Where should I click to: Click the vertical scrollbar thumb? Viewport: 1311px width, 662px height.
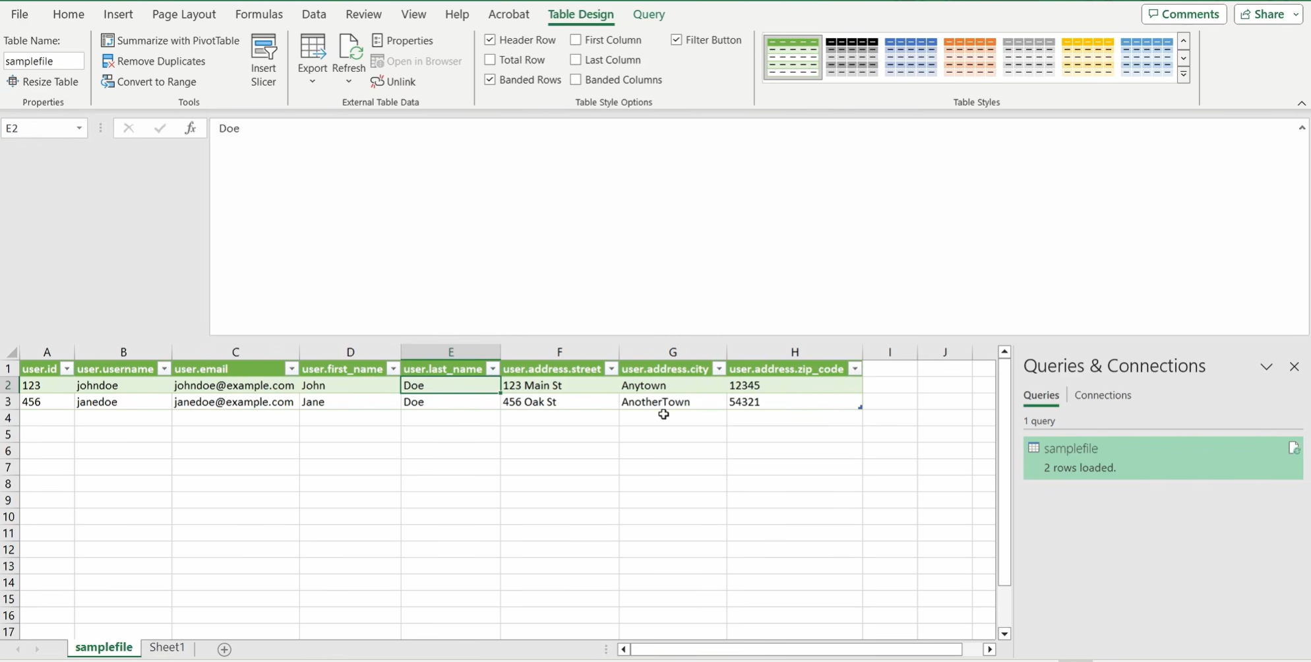(x=1004, y=472)
